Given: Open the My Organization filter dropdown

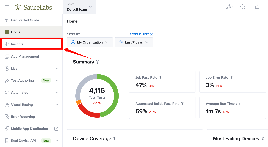Looking at the screenshot, I should (x=90, y=42).
